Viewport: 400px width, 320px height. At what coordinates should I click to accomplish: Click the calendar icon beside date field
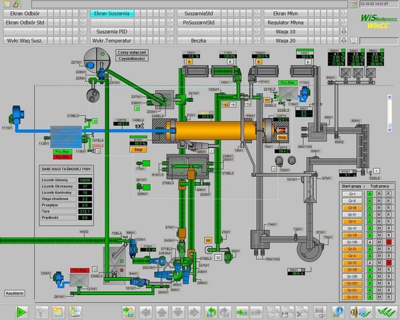[x=354, y=4]
